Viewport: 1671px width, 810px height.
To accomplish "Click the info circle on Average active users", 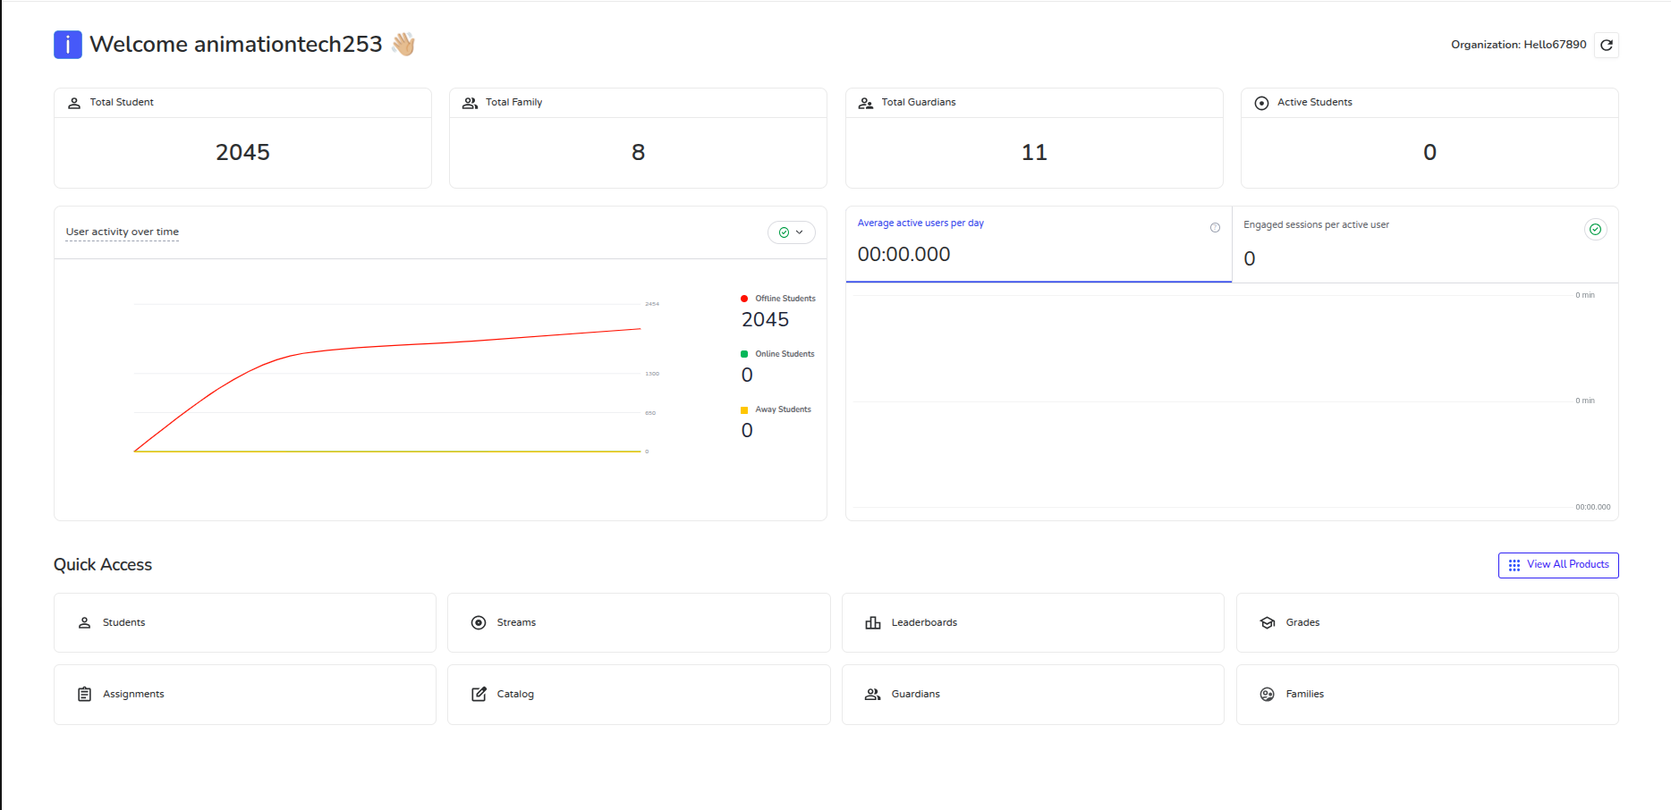I will click(1215, 227).
